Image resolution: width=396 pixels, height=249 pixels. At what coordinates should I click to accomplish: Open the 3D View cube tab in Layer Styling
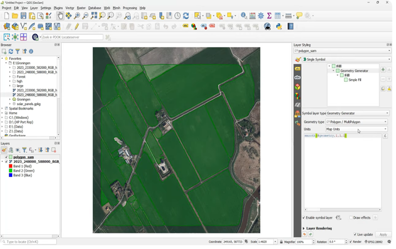coord(298,87)
